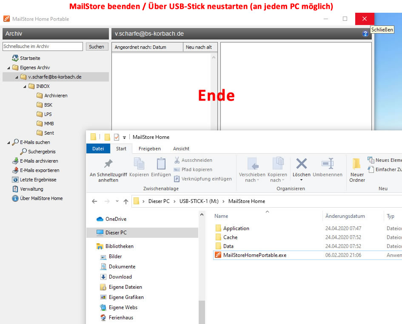This screenshot has width=402, height=324.
Task: Open OneDrive in Explorer navigation pane
Action: [x=111, y=219]
